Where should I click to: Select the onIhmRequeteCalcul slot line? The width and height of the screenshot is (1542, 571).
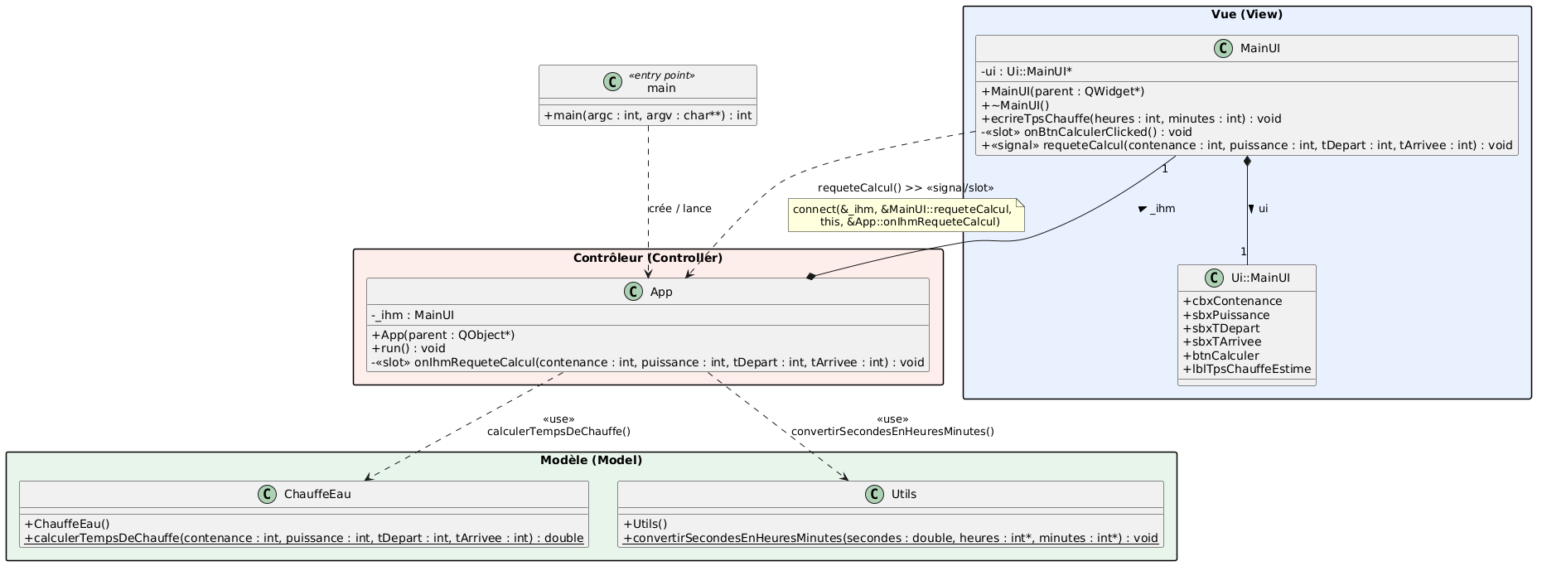[x=648, y=362]
